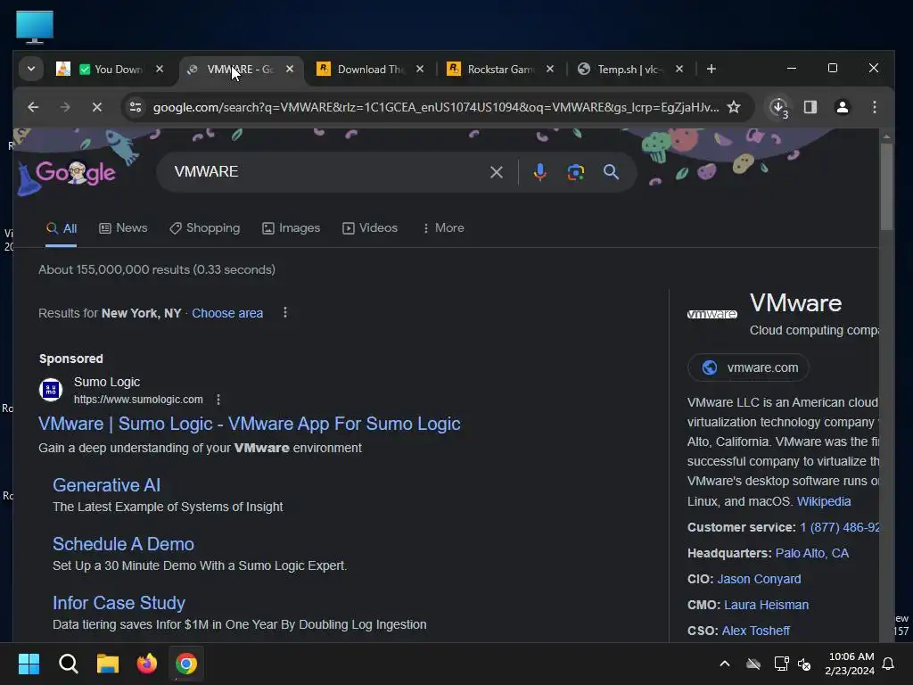The image size is (913, 685).
Task: Open the side panel icon
Action: (810, 107)
